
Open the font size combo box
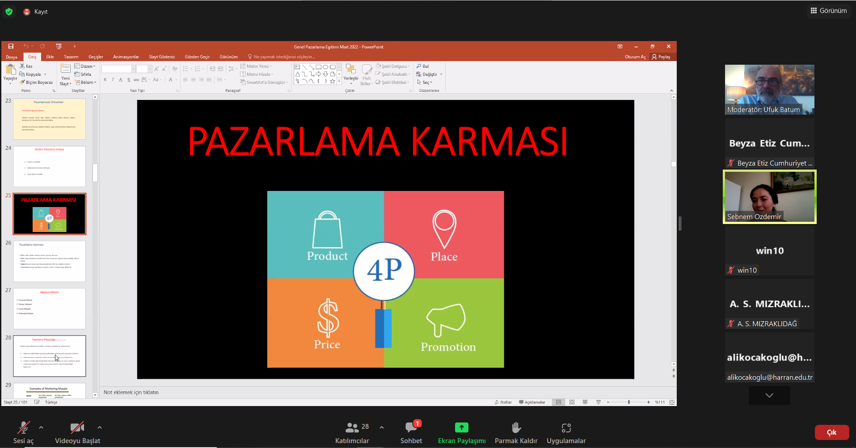click(x=144, y=69)
